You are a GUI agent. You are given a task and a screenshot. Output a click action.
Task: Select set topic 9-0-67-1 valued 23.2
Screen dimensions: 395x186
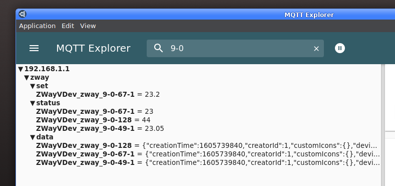click(x=98, y=95)
